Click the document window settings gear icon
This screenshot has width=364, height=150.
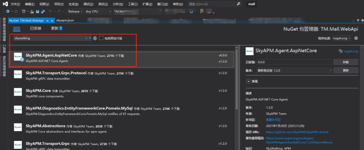[362, 20]
